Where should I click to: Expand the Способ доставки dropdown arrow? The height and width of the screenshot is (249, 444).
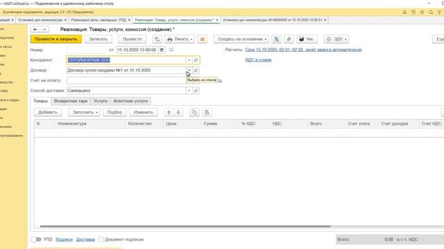[x=189, y=91]
